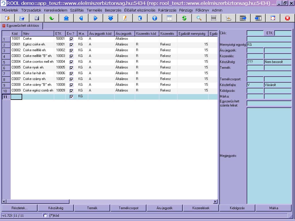The height and width of the screenshot is (221, 295).
Task: Click the edit notepad pencil icon
Action: [x=125, y=18]
